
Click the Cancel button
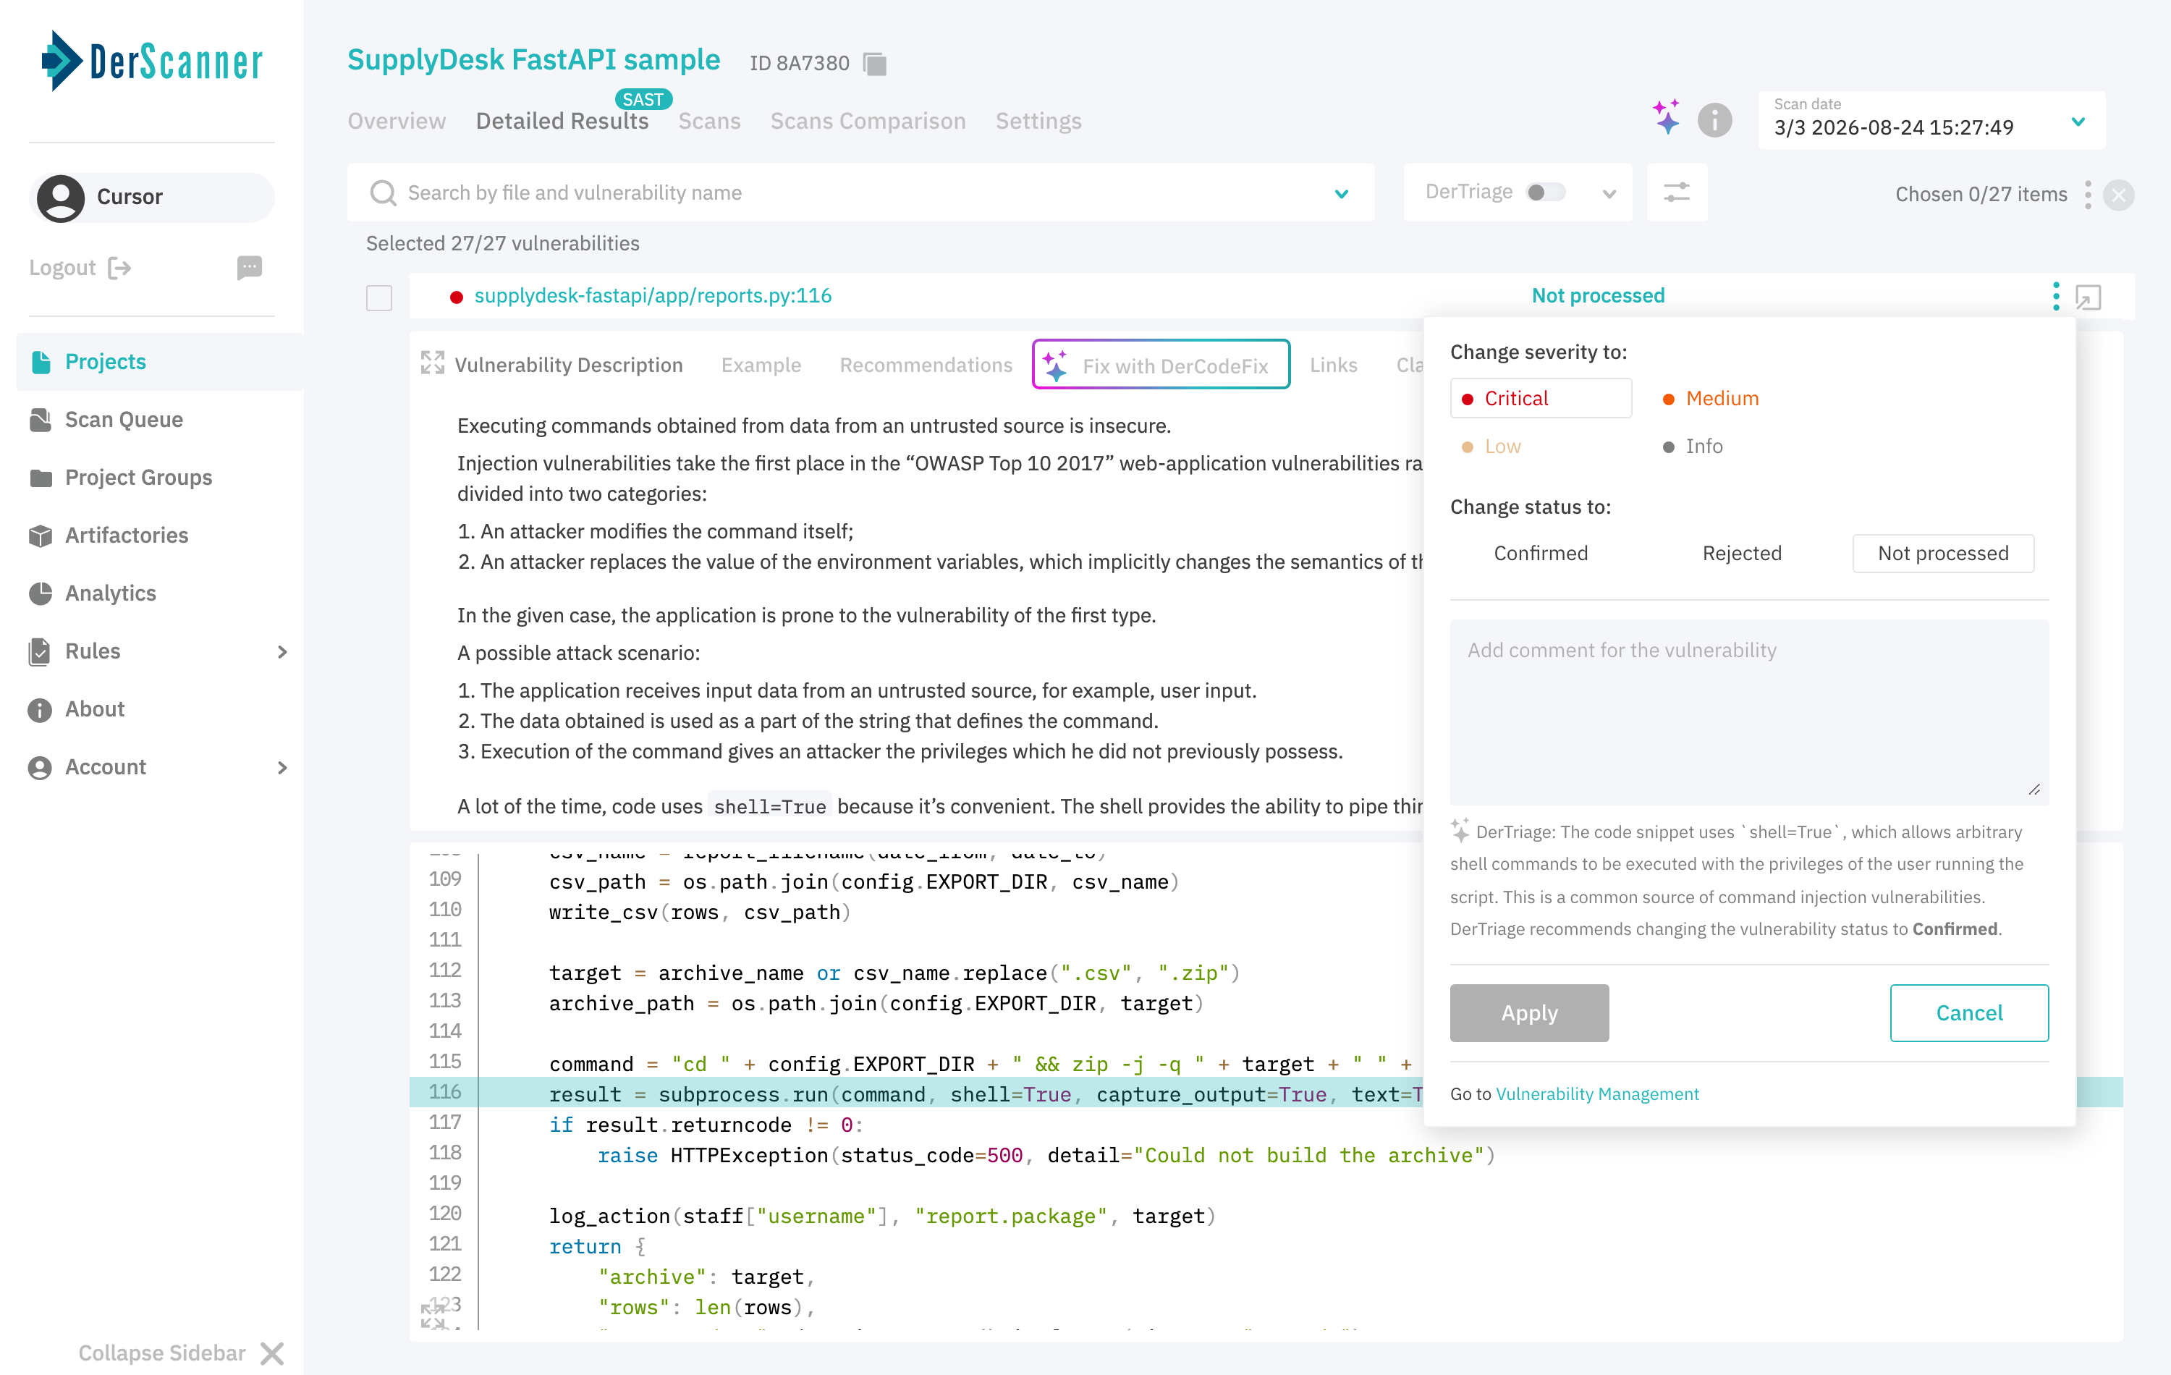point(1969,1013)
